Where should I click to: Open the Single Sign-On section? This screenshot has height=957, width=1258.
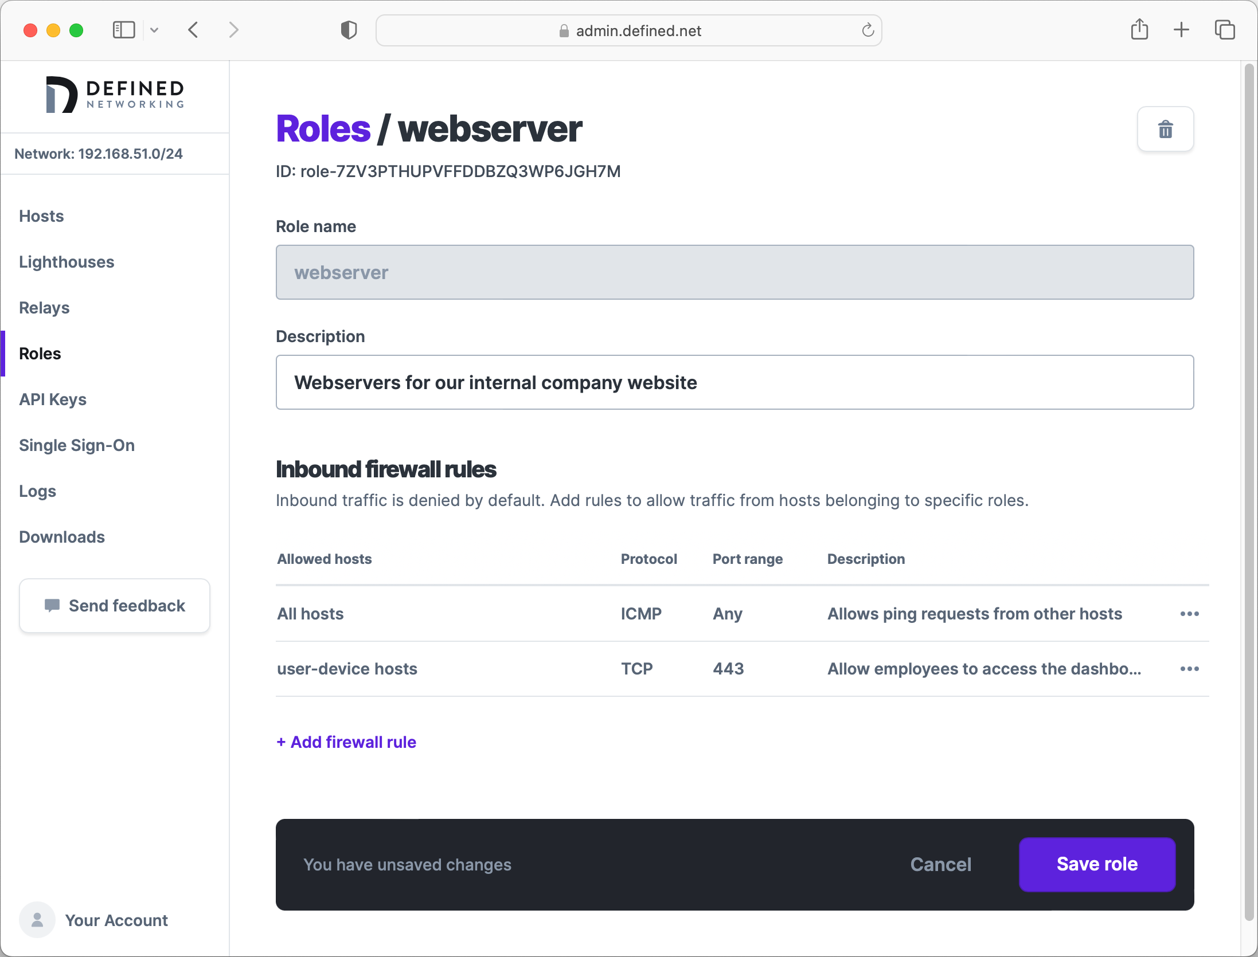(x=77, y=445)
